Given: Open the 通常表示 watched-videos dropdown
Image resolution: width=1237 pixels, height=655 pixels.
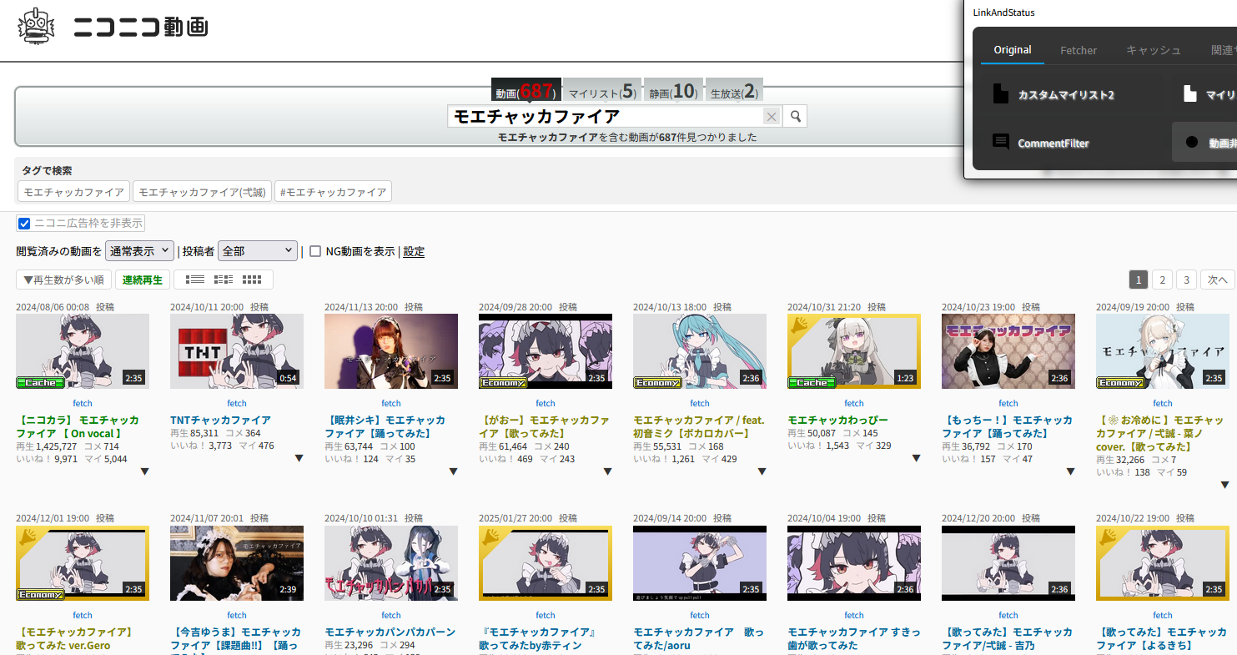Looking at the screenshot, I should click(x=139, y=251).
